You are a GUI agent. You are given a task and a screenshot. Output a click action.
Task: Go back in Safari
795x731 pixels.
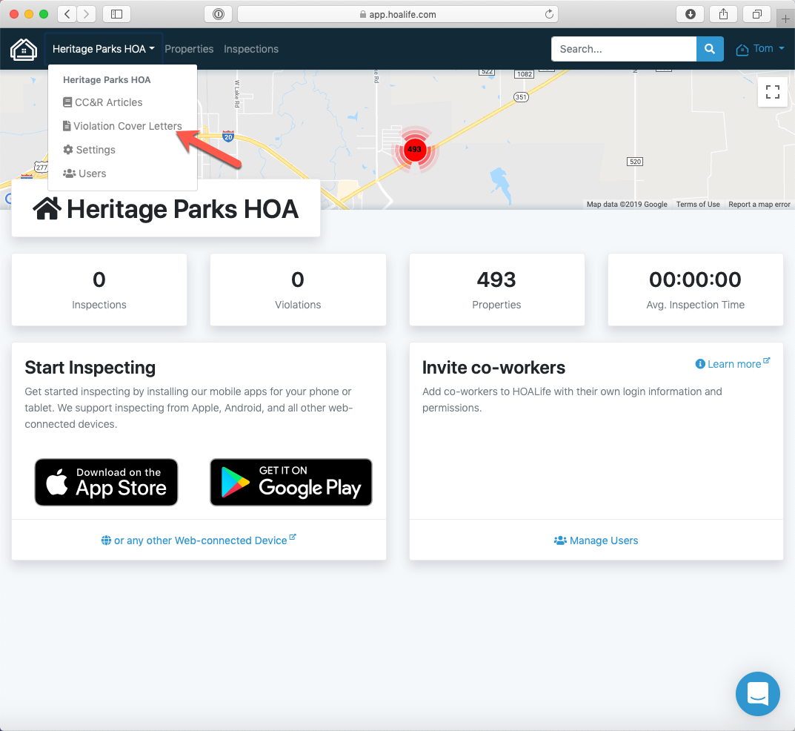tap(67, 14)
